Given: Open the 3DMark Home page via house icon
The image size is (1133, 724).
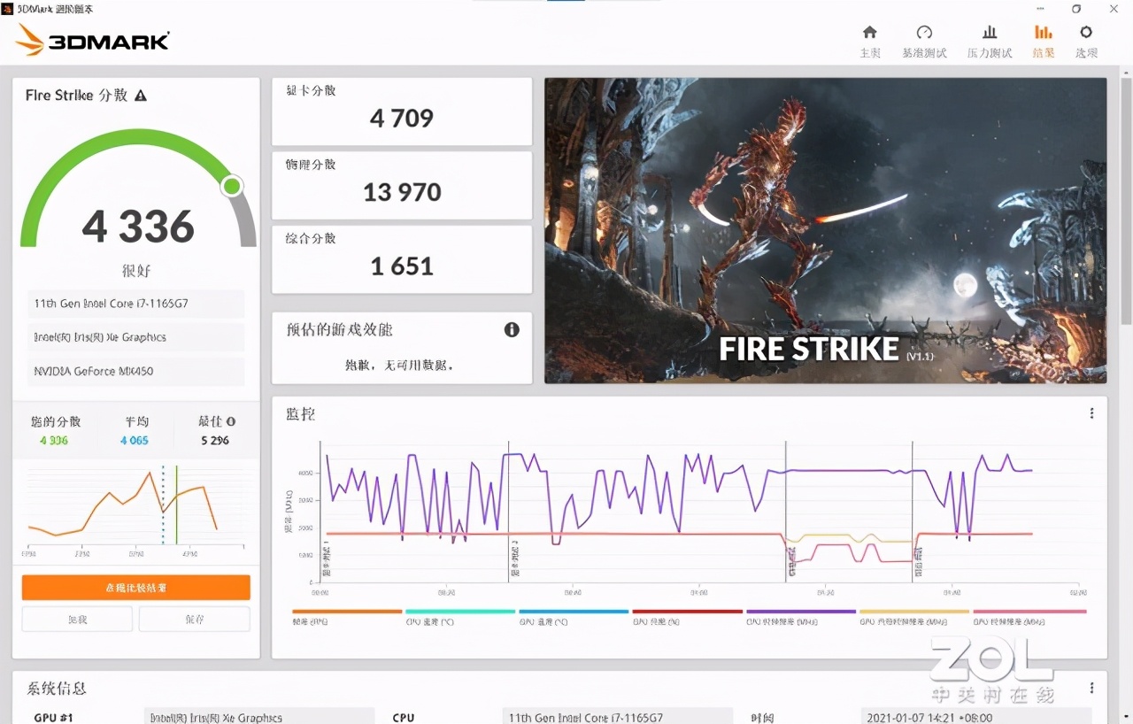Looking at the screenshot, I should [870, 40].
